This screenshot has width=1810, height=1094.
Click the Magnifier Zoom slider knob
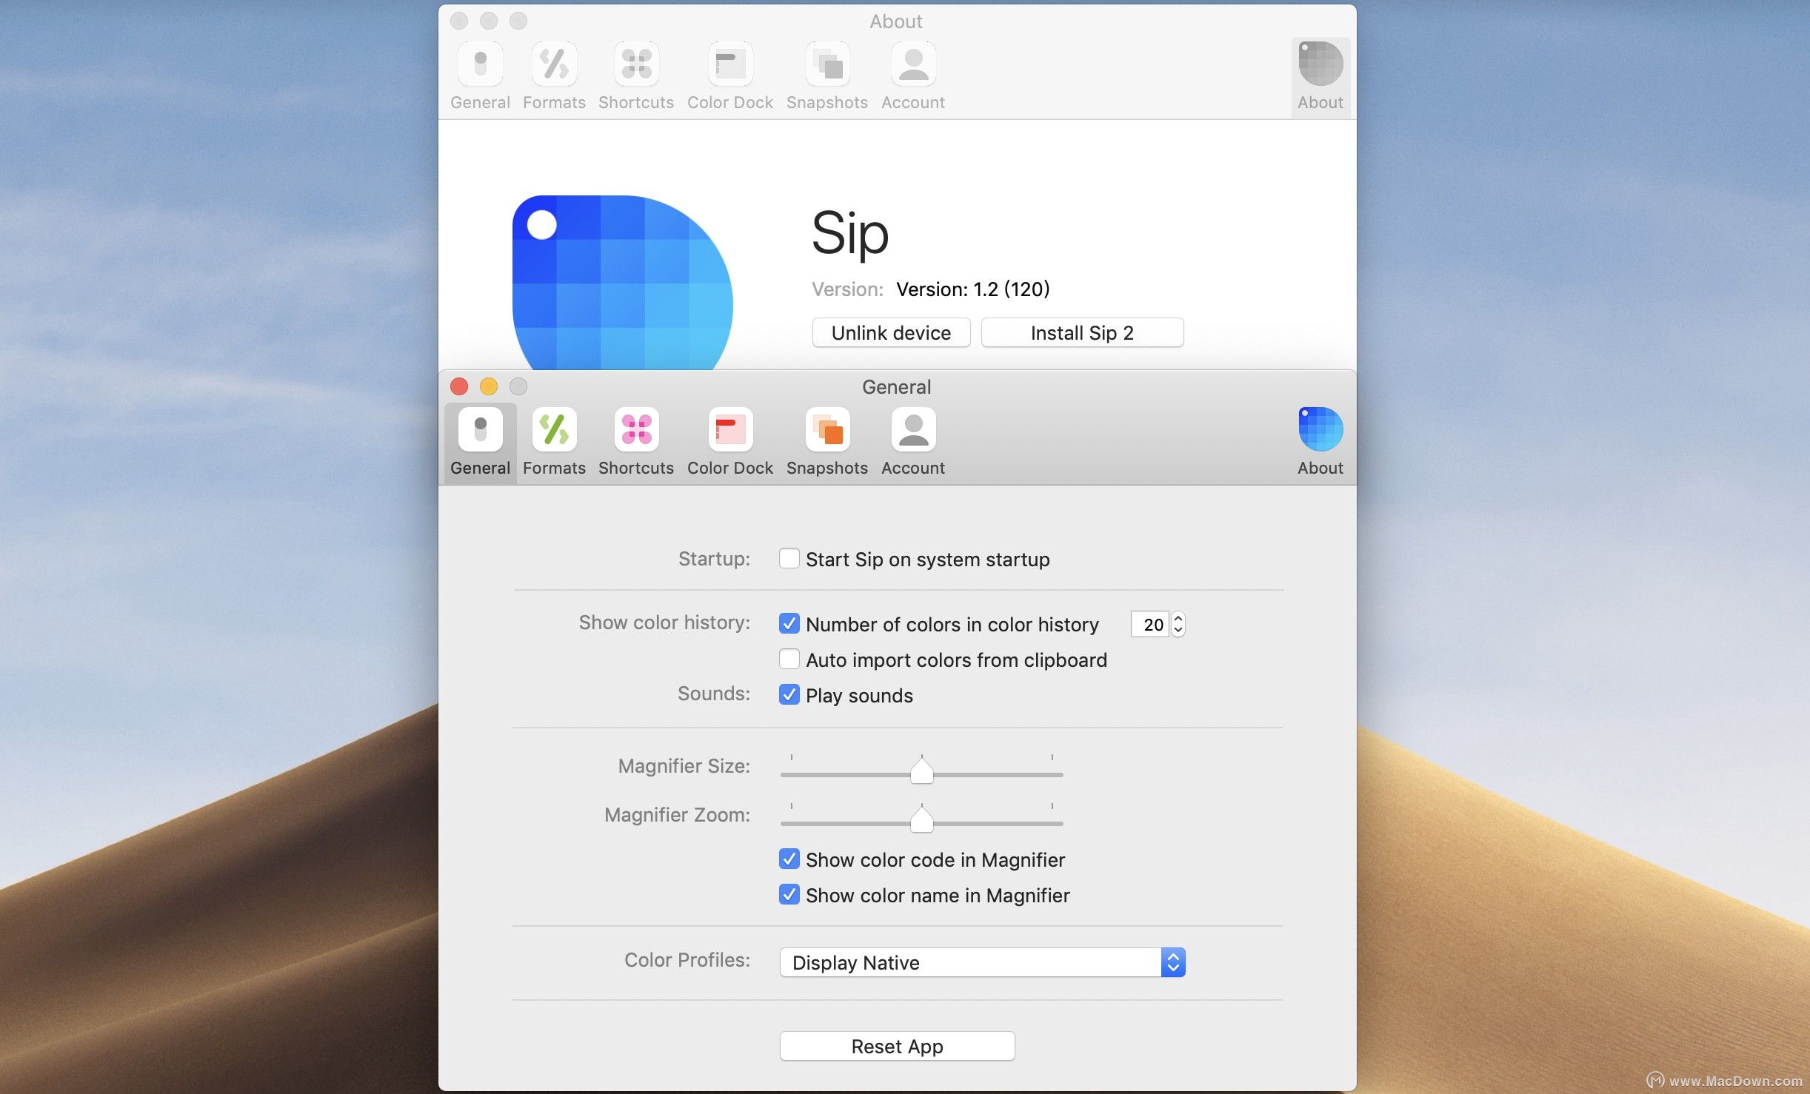click(921, 819)
